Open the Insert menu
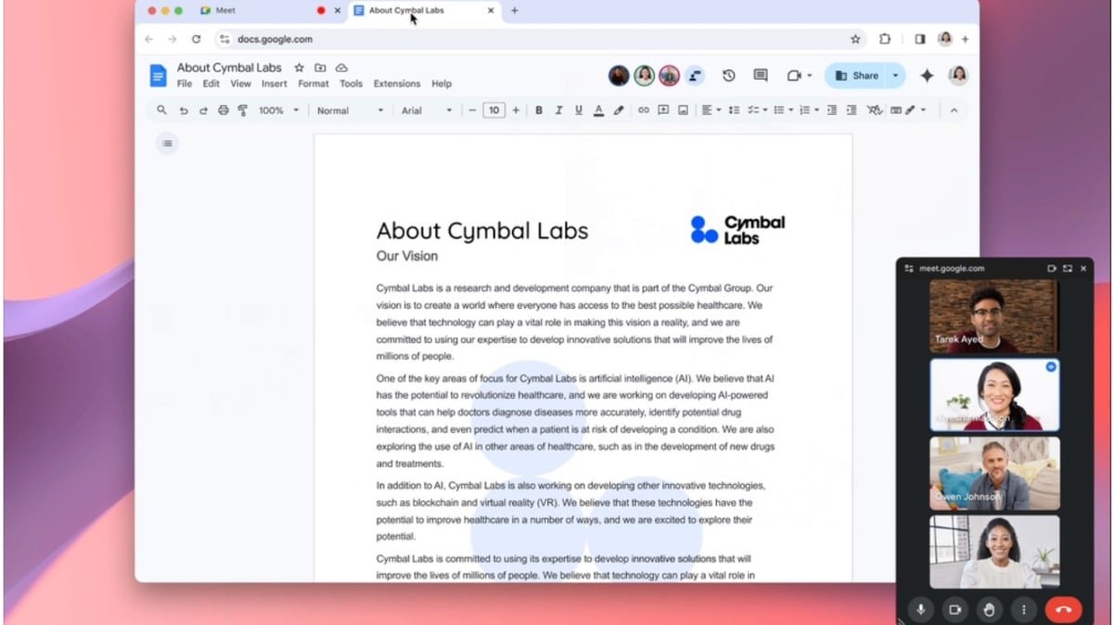 point(274,83)
